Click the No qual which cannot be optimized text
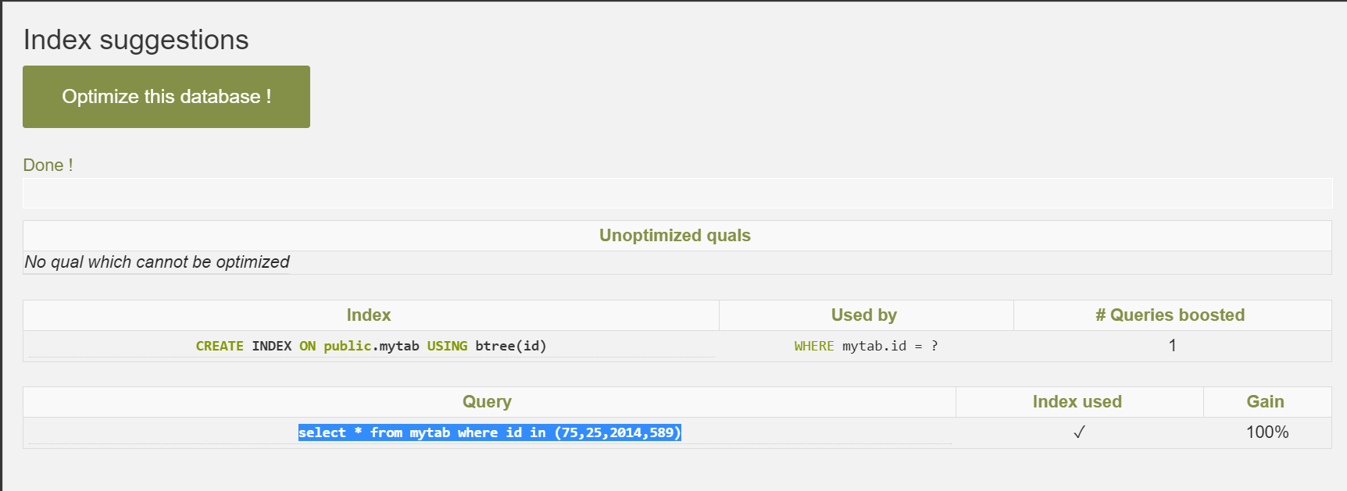Screen dimensions: 1347x491 click(157, 262)
